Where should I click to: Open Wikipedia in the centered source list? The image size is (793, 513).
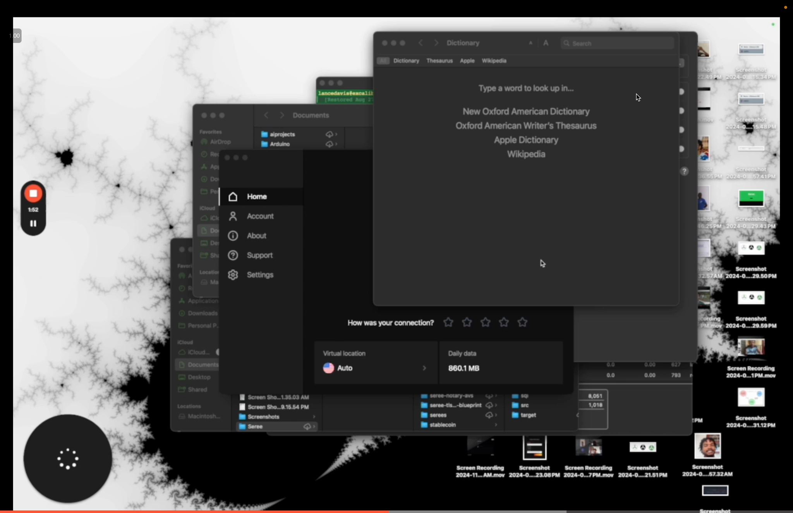click(x=526, y=154)
